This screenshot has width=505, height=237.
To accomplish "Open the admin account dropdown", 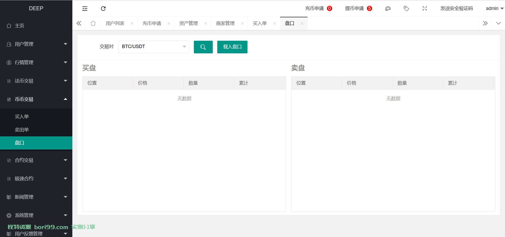I will (x=494, y=8).
